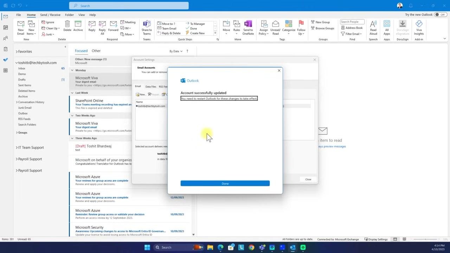Click the New Email ribbon icon
The image size is (450, 253).
pyautogui.click(x=21, y=28)
